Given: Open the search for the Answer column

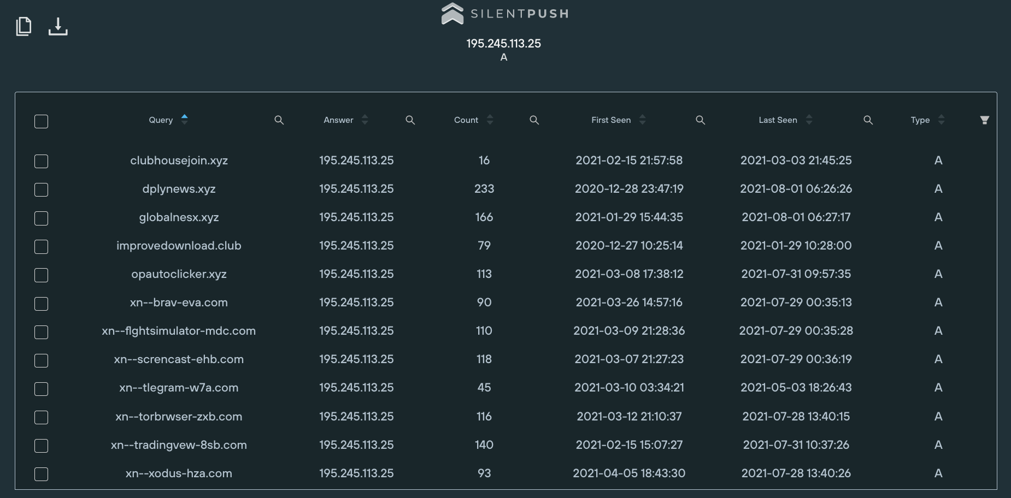Looking at the screenshot, I should (x=410, y=120).
